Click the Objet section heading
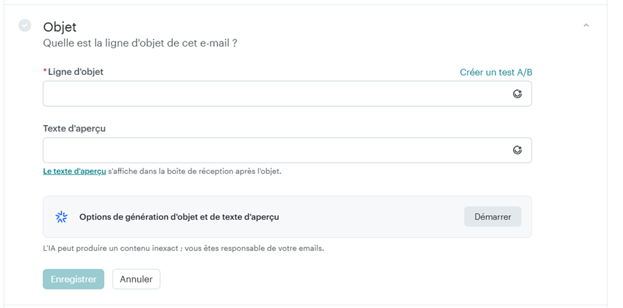623x308 pixels. pyautogui.click(x=60, y=27)
